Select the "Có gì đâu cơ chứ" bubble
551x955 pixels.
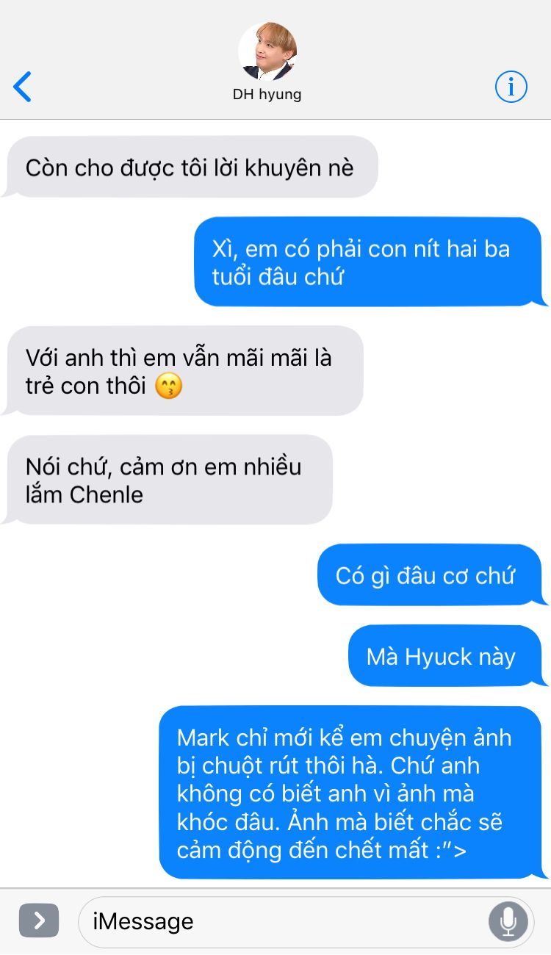432,575
